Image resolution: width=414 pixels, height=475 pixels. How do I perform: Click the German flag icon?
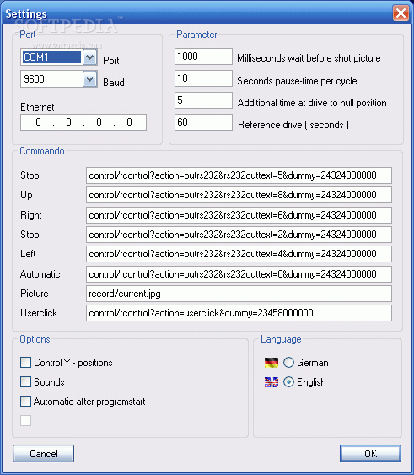click(271, 363)
